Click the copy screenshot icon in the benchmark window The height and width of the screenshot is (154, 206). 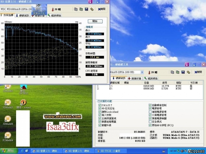click(x=81, y=9)
